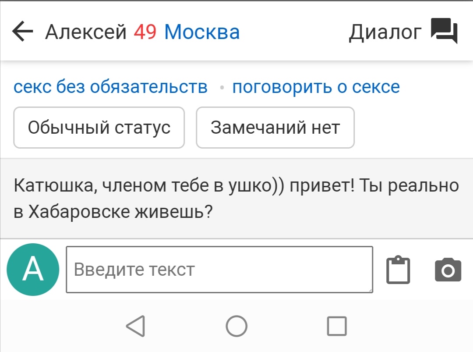Select the Диалог label in header

[x=385, y=32]
